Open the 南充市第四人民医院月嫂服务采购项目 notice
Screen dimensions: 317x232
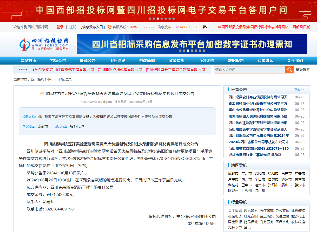click(x=258, y=116)
